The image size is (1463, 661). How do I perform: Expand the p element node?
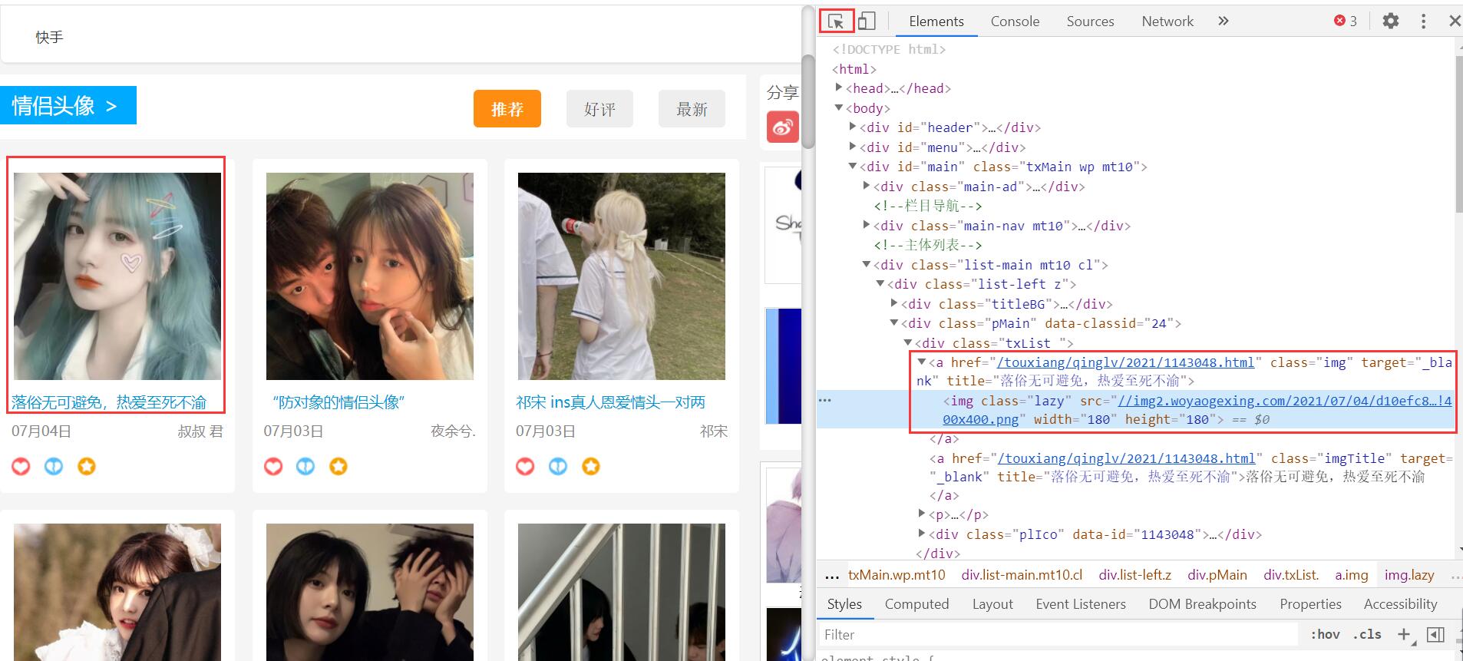point(922,514)
